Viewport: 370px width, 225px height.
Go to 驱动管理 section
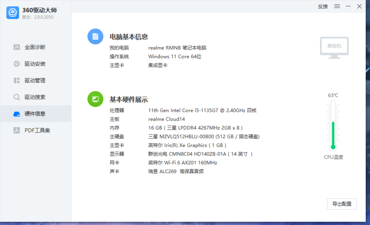[x=36, y=81]
